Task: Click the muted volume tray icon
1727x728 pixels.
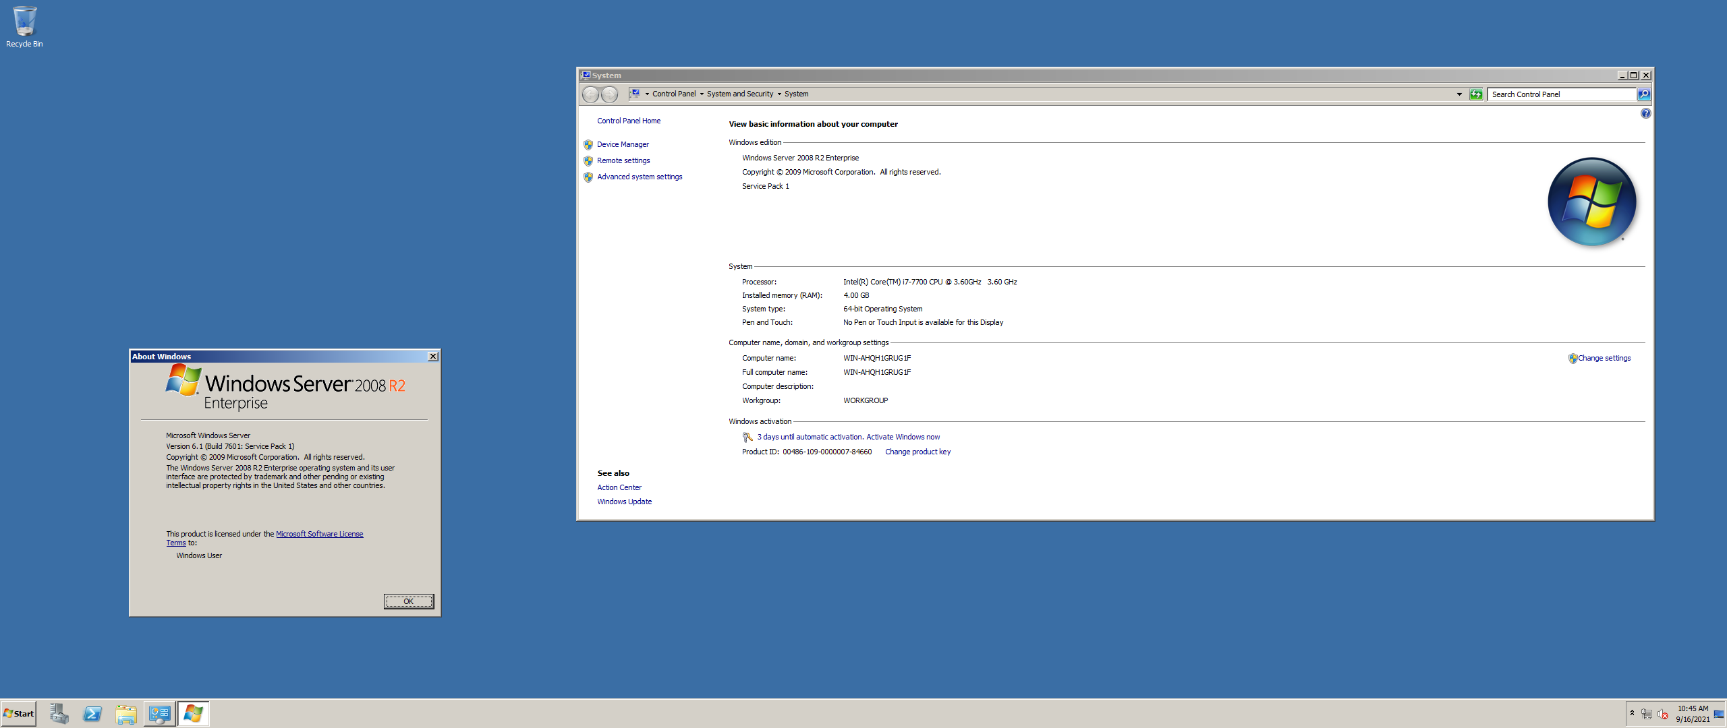Action: coord(1663,714)
